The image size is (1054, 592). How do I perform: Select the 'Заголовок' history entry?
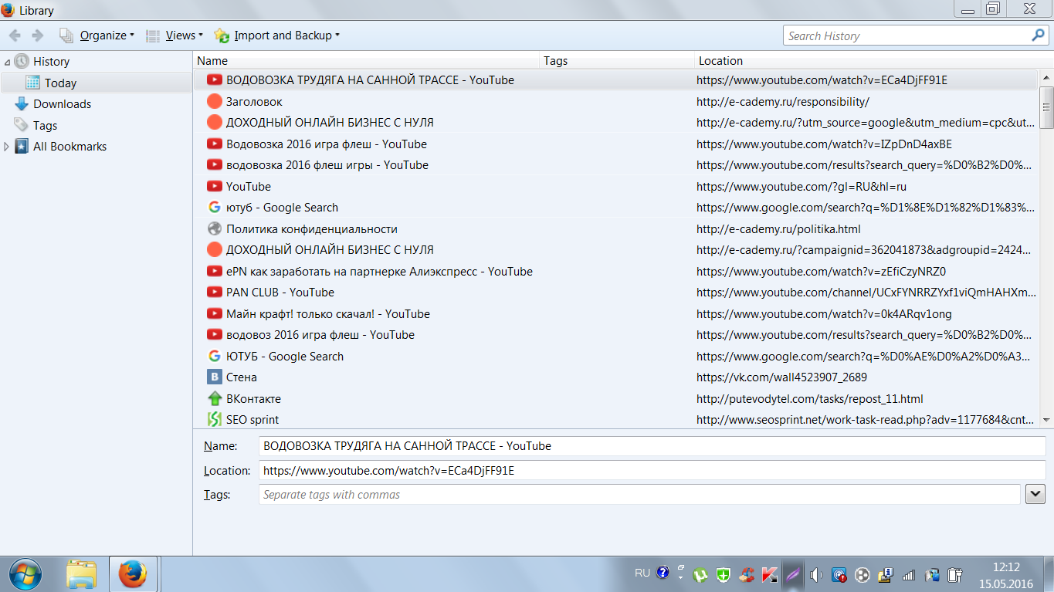pos(254,102)
